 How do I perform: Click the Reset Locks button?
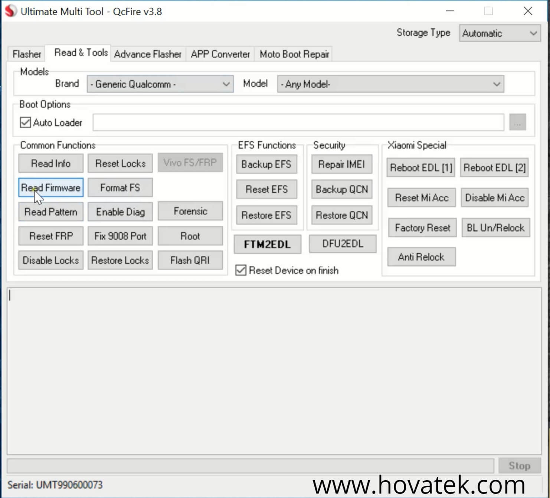(120, 163)
